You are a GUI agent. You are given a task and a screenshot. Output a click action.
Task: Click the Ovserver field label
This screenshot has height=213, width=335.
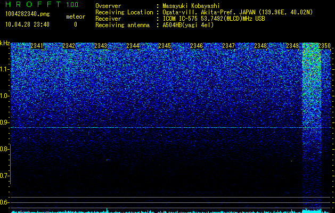(108, 6)
